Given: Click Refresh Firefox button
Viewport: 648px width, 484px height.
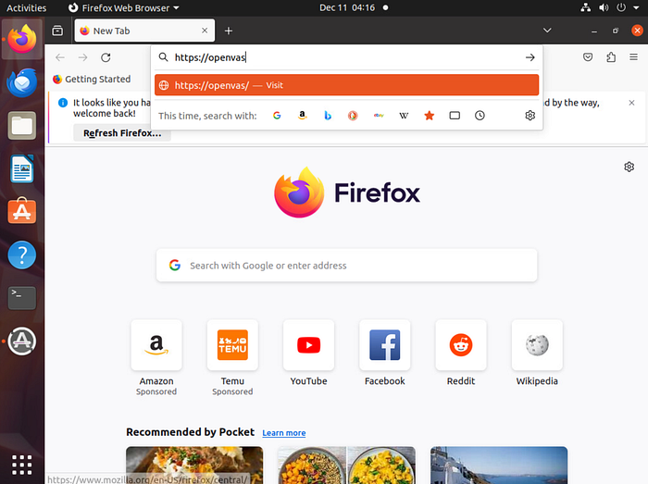Looking at the screenshot, I should tap(122, 133).
